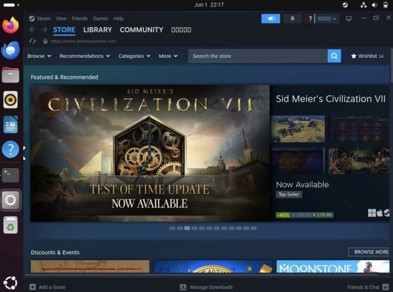
Task: Open Settings gear in the dock
Action: (10, 200)
